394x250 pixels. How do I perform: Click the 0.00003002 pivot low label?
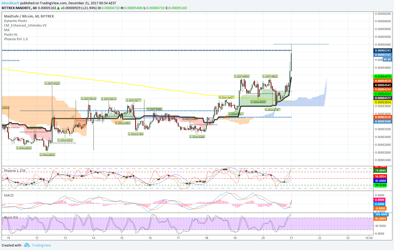[x=65, y=140]
